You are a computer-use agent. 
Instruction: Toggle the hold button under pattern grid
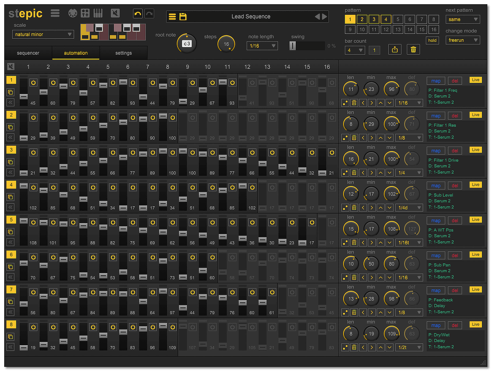(432, 41)
